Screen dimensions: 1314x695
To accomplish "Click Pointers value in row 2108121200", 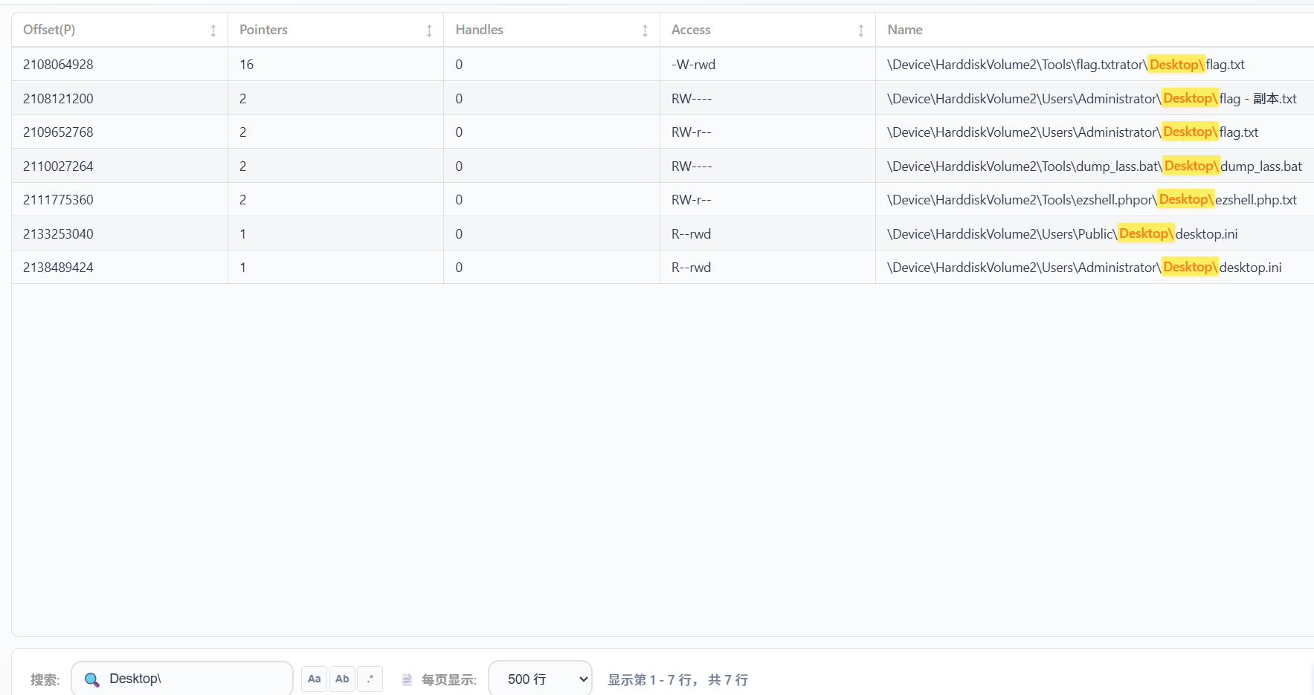I will click(242, 99).
